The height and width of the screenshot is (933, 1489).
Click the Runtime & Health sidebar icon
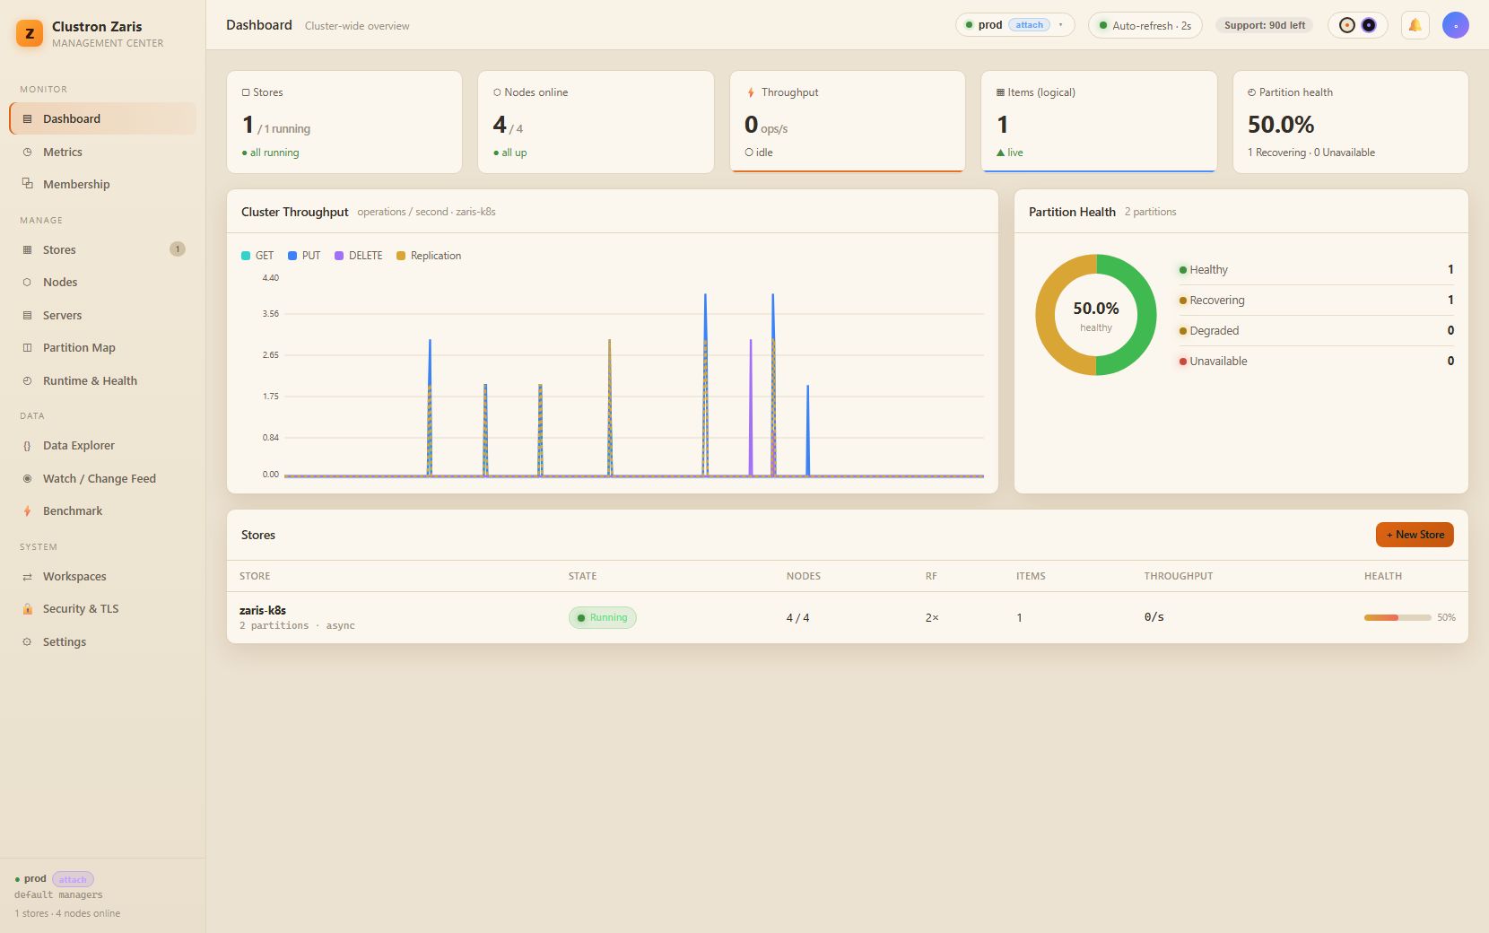click(x=27, y=380)
